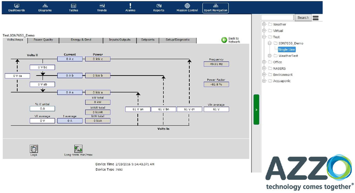The width and height of the screenshot is (355, 193).
Task: Open the Alarms exclamation icon
Action: (x=130, y=6)
